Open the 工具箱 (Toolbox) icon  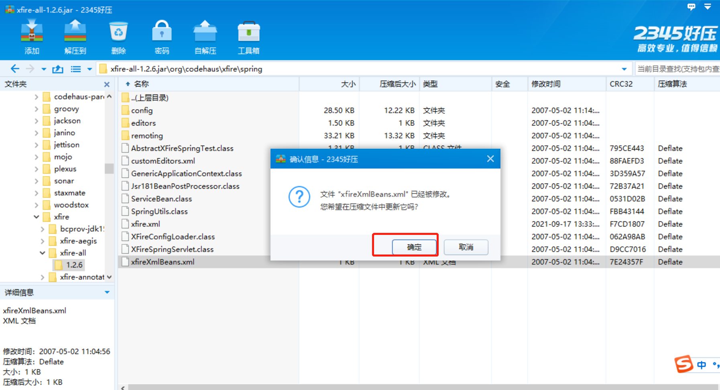[249, 32]
